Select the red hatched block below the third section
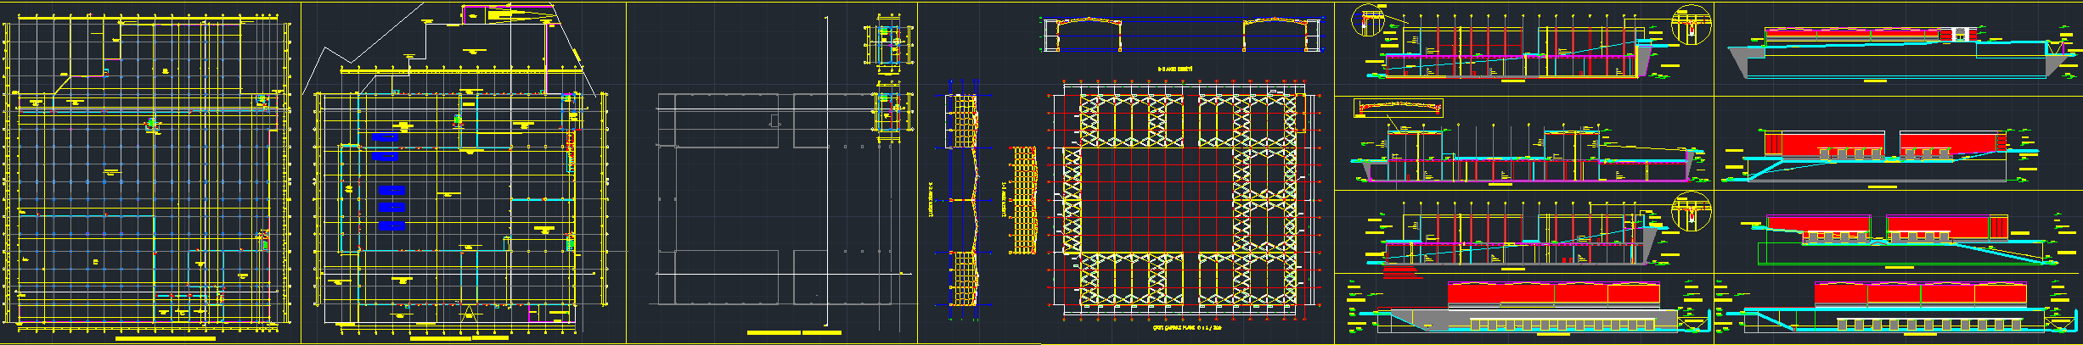 click(1401, 272)
